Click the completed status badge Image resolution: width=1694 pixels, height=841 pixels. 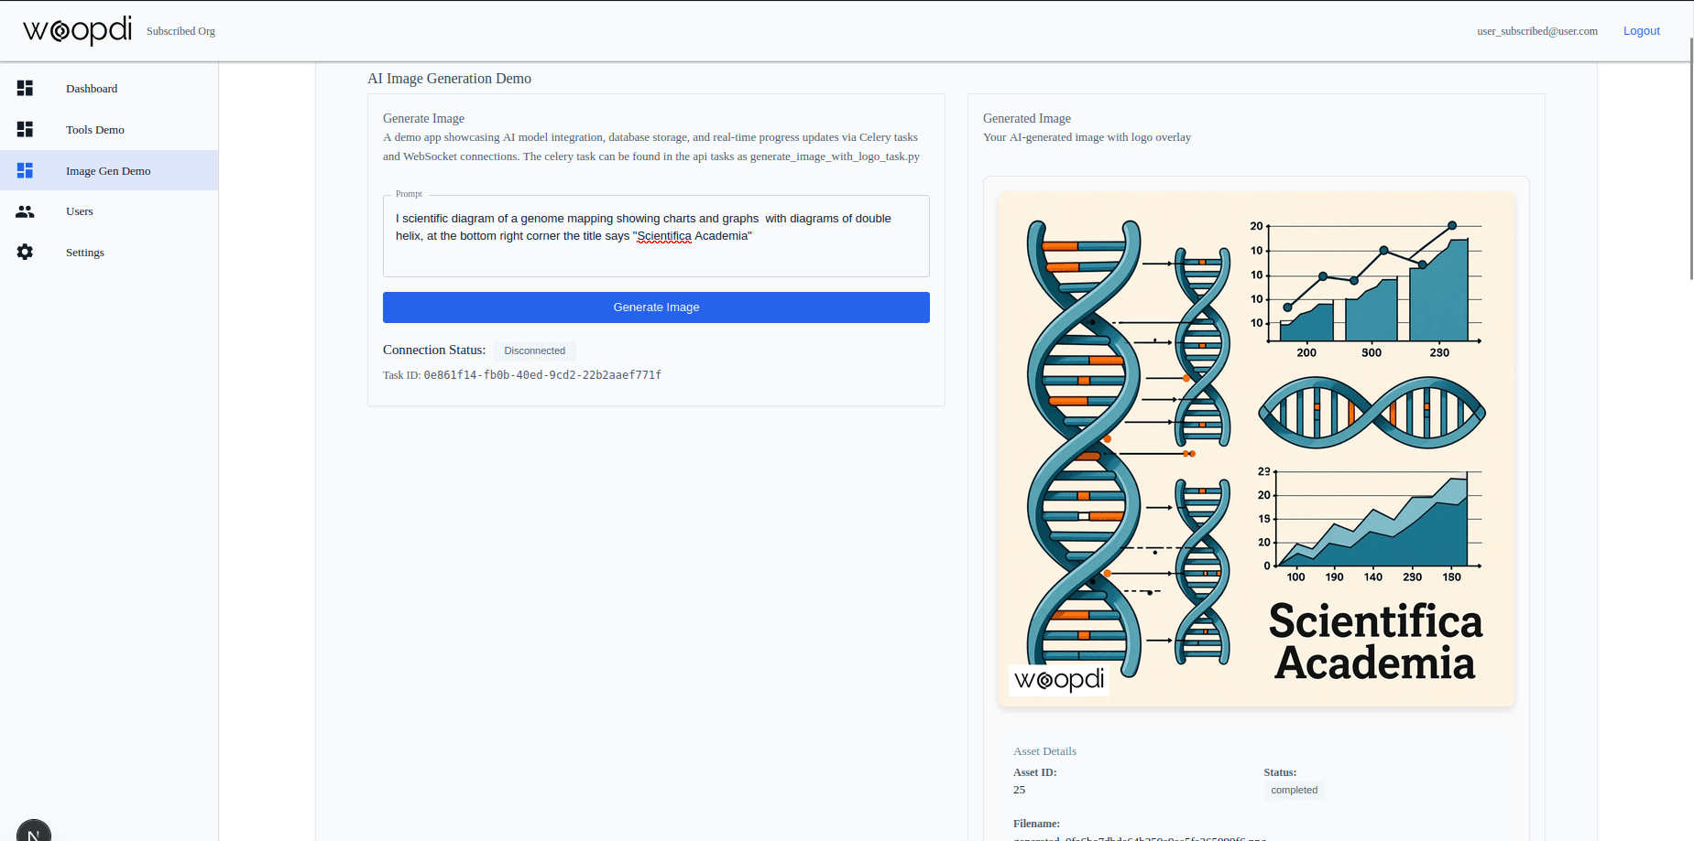tap(1294, 790)
